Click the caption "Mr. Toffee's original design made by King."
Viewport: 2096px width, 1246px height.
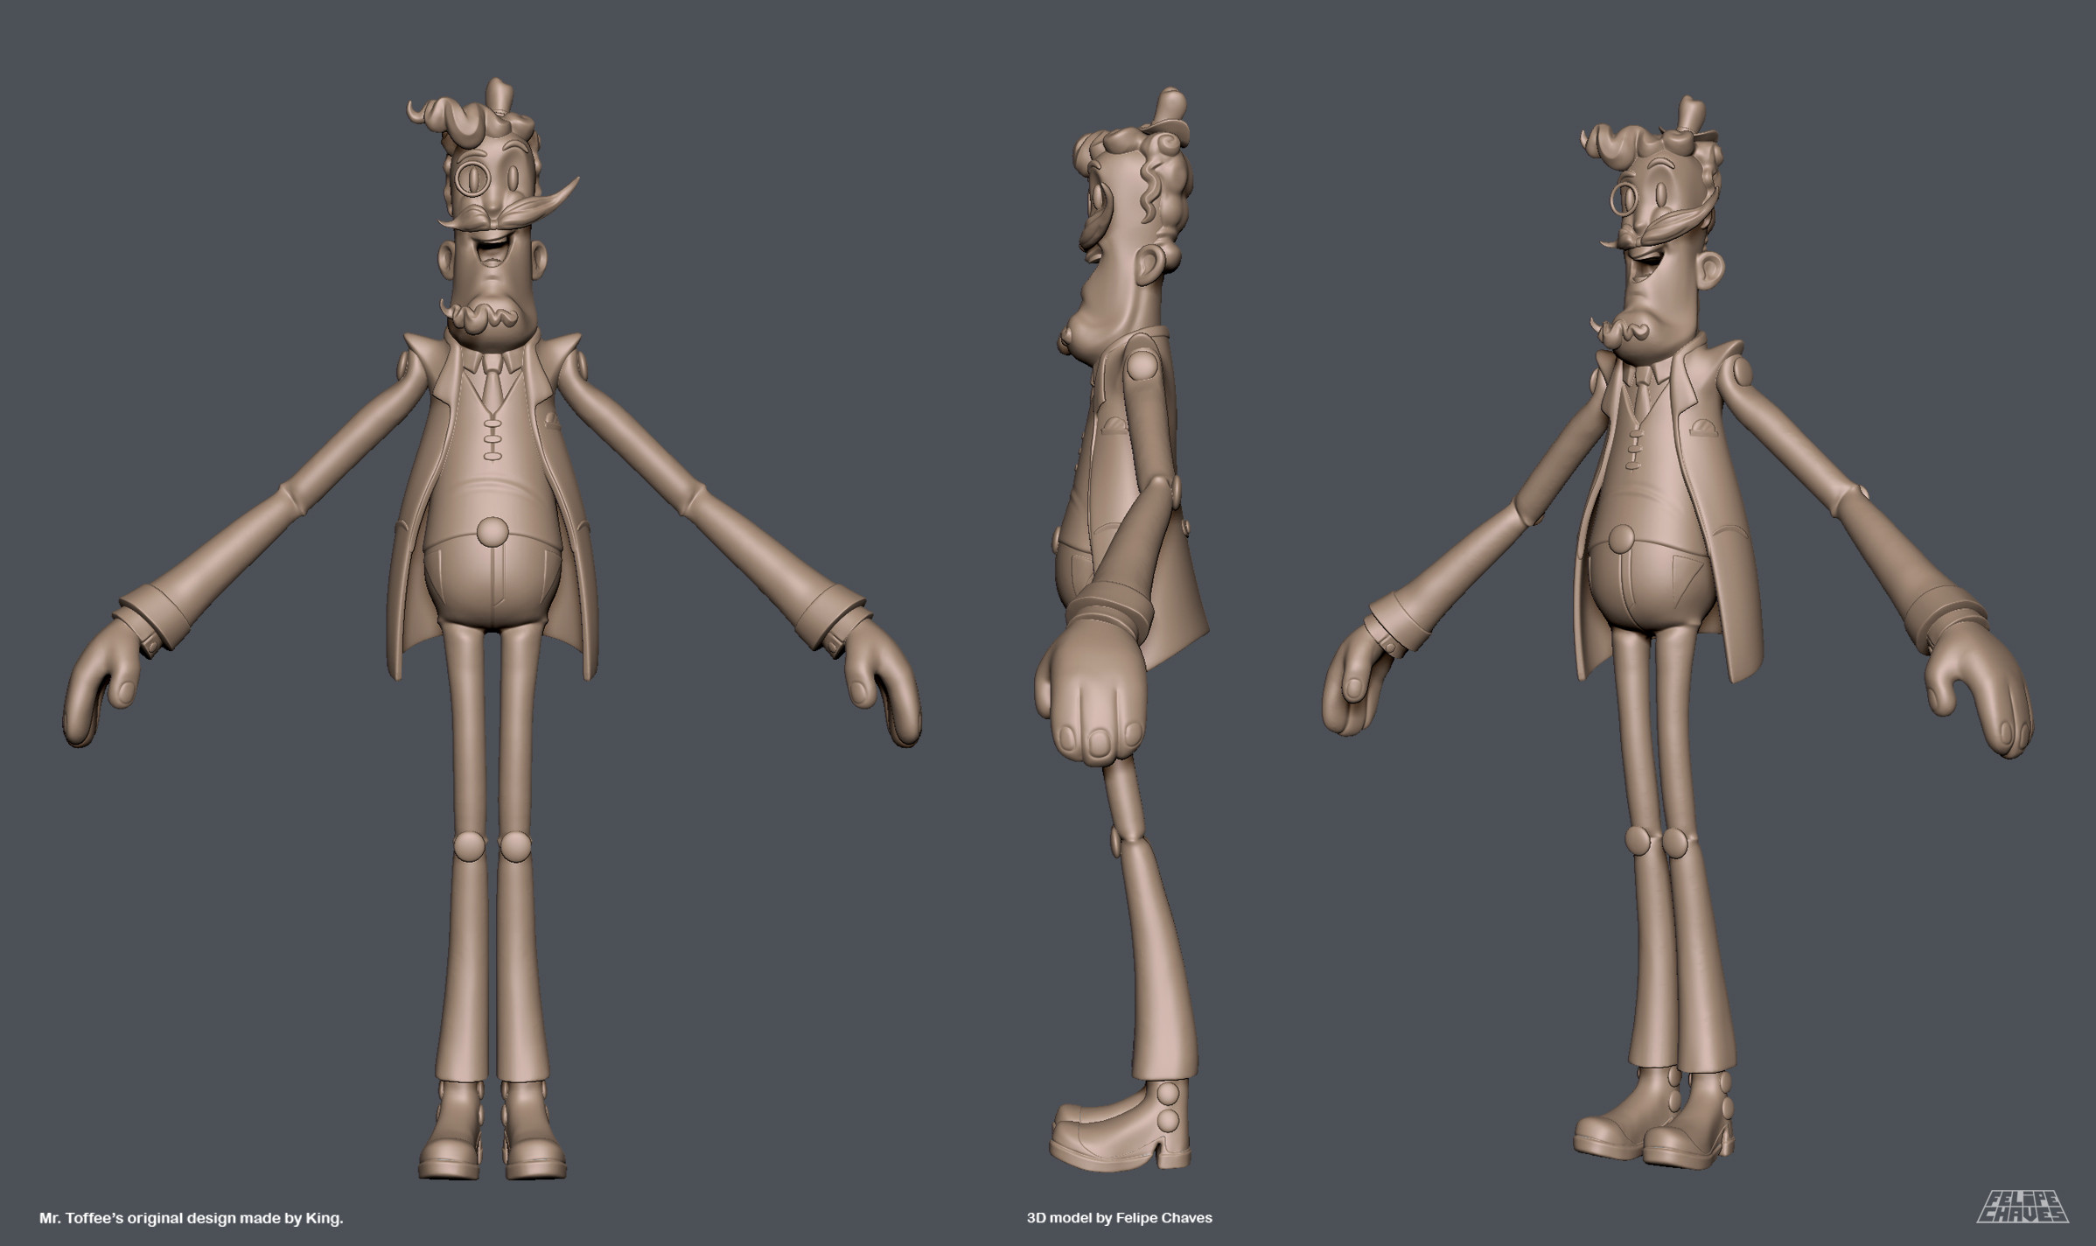coord(192,1217)
